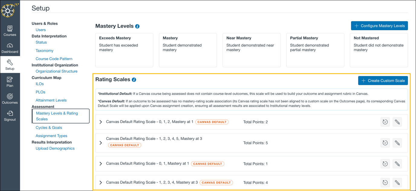Image resolution: width=416 pixels, height=191 pixels.
Task: Click the application logo at top left
Action: click(10, 11)
